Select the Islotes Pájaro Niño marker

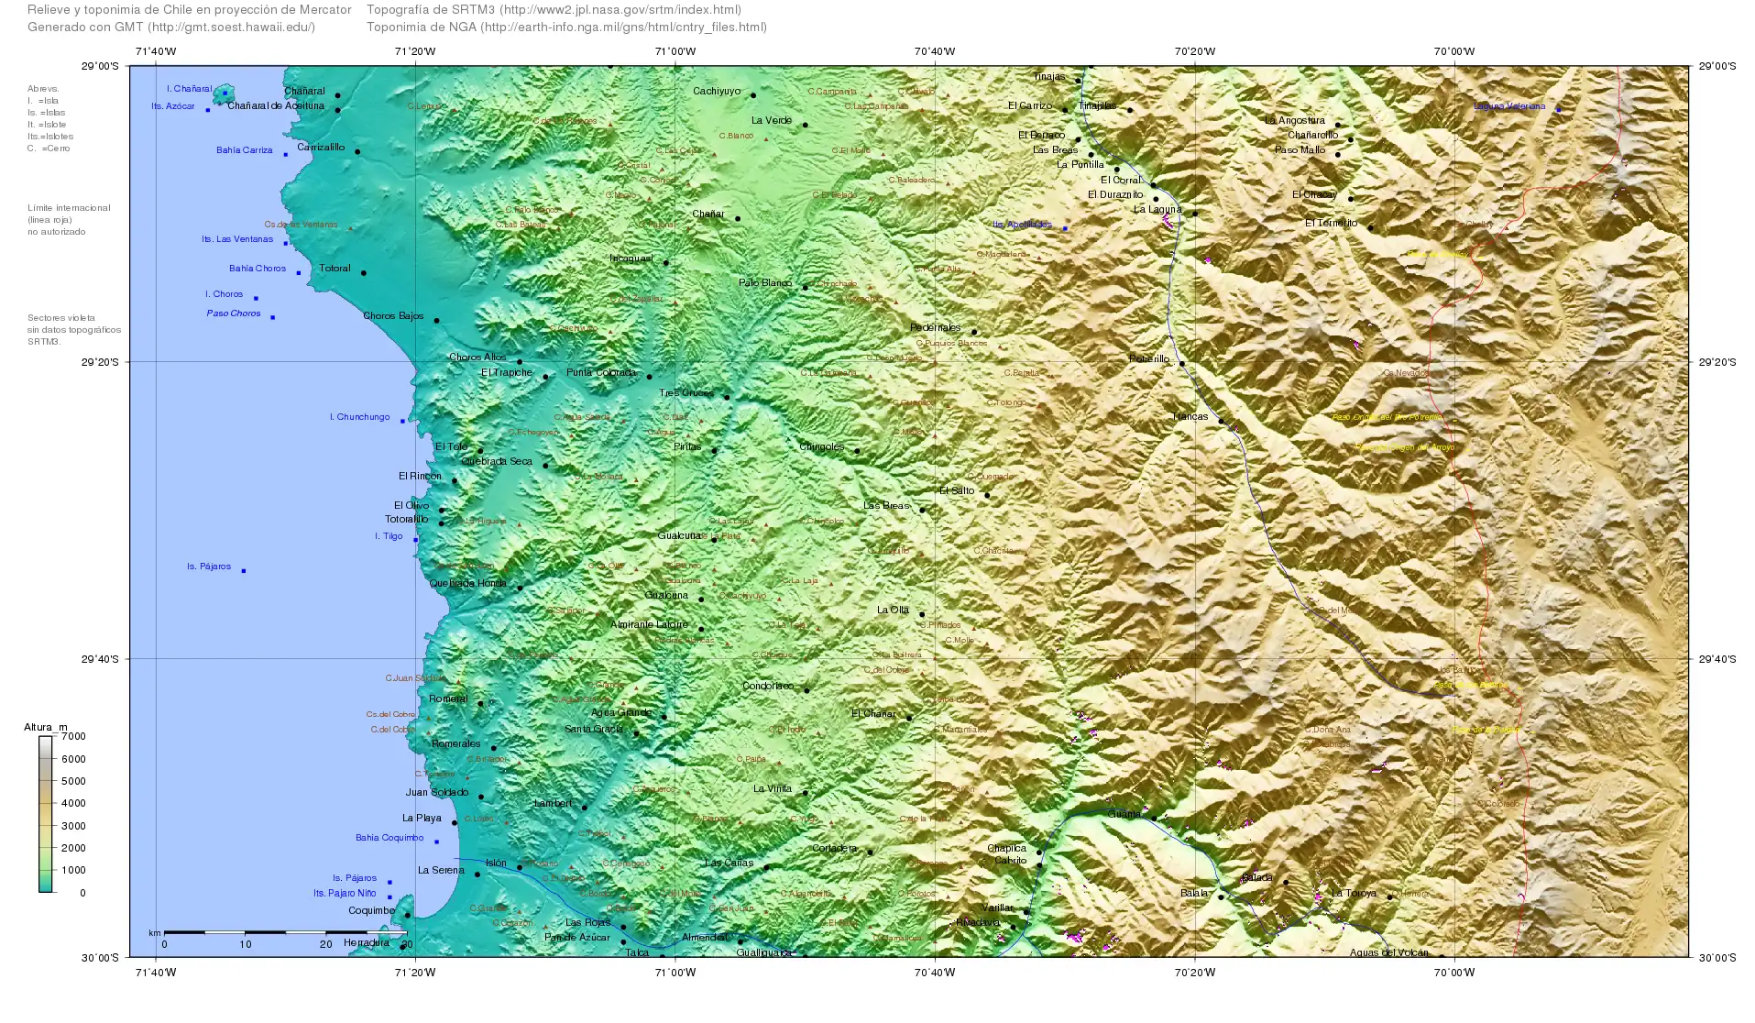pyautogui.click(x=389, y=897)
